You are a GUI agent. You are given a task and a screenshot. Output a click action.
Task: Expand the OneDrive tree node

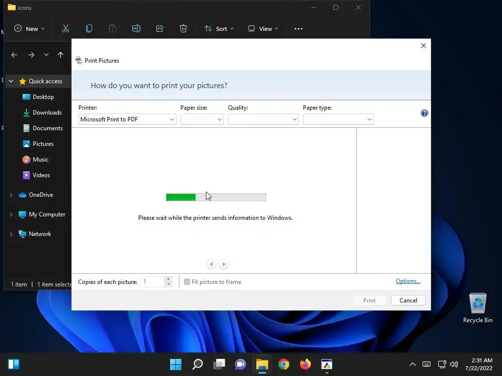[11, 195]
